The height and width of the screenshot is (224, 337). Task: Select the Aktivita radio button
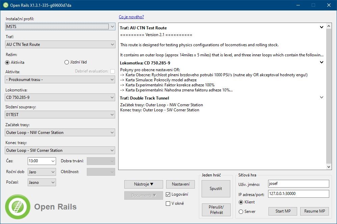pos(7,62)
